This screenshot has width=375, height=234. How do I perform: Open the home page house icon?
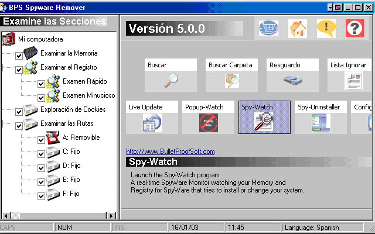click(x=298, y=29)
